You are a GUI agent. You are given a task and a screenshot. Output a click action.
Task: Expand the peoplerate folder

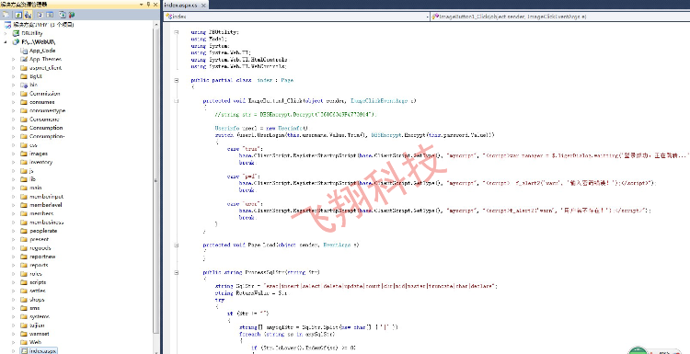click(14, 231)
